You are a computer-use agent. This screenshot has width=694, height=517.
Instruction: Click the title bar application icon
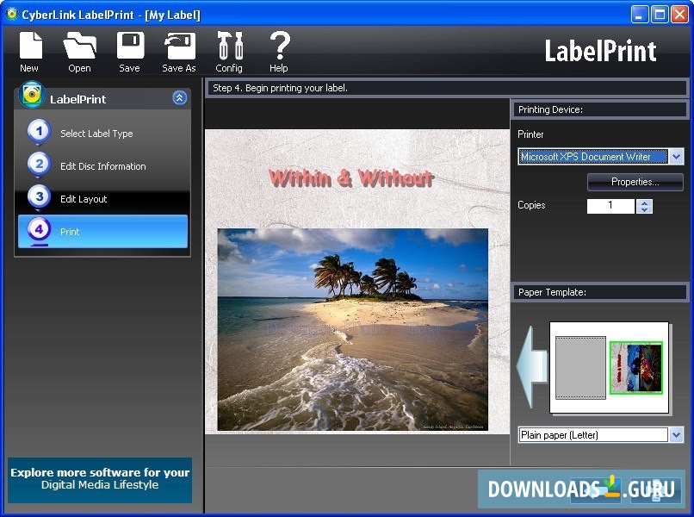(x=11, y=15)
